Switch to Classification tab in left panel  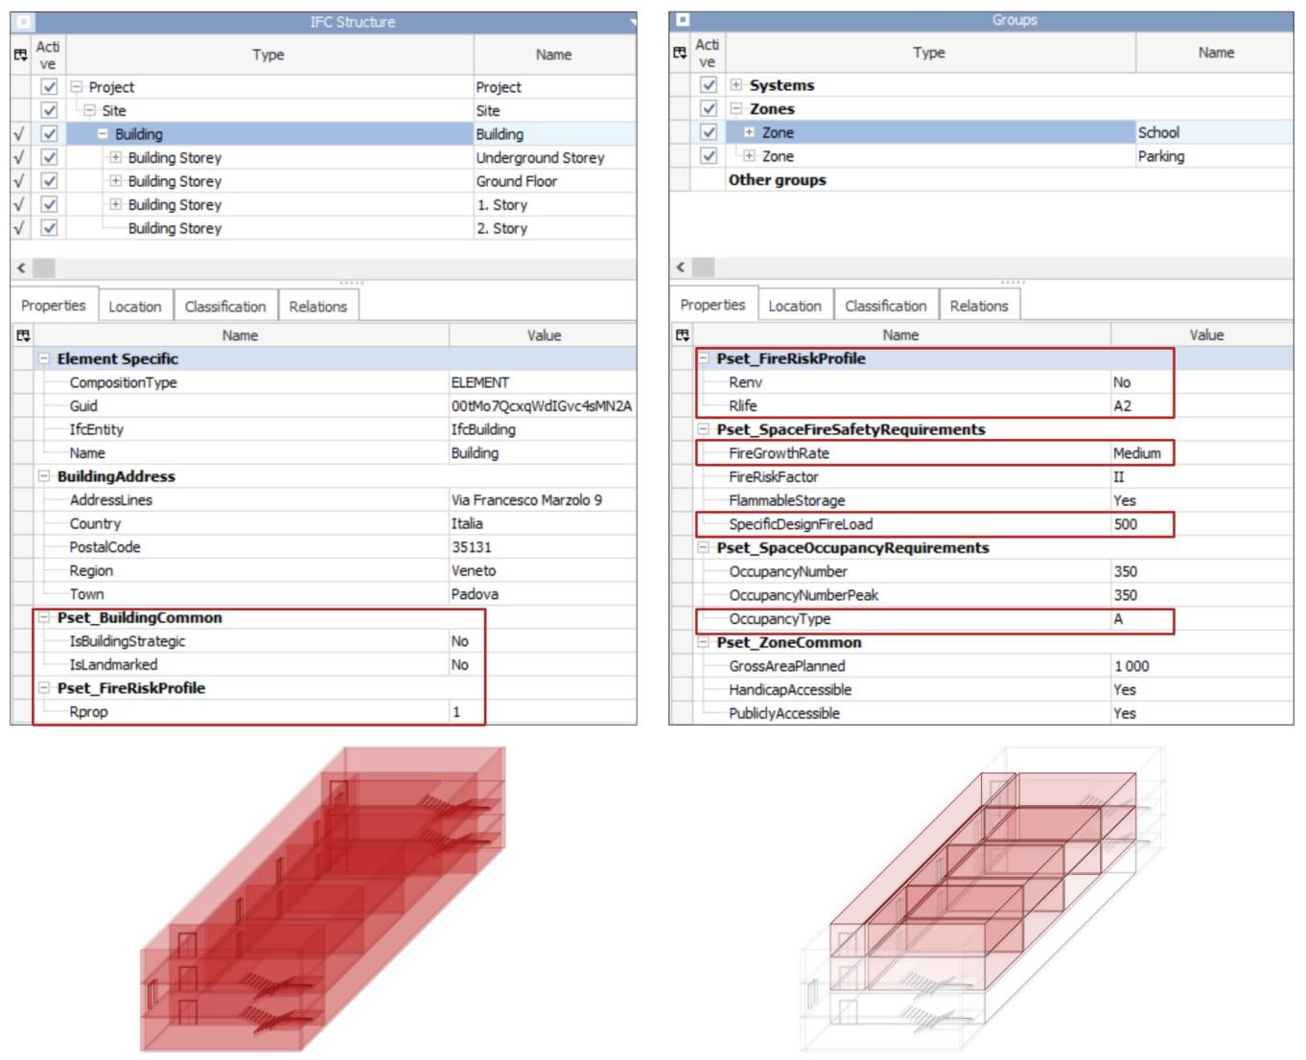coord(225,307)
